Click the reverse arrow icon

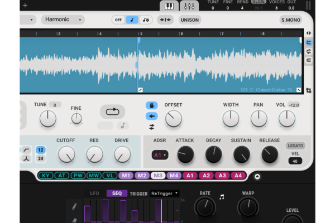(x=151, y=116)
